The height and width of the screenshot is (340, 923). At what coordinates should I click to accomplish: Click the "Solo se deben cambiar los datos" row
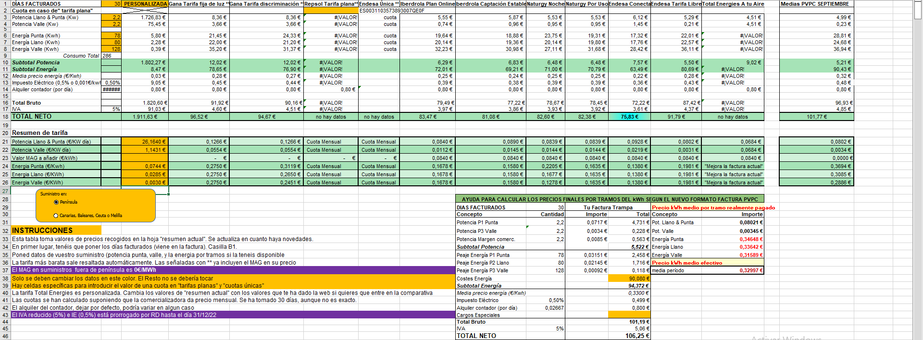click(233, 278)
